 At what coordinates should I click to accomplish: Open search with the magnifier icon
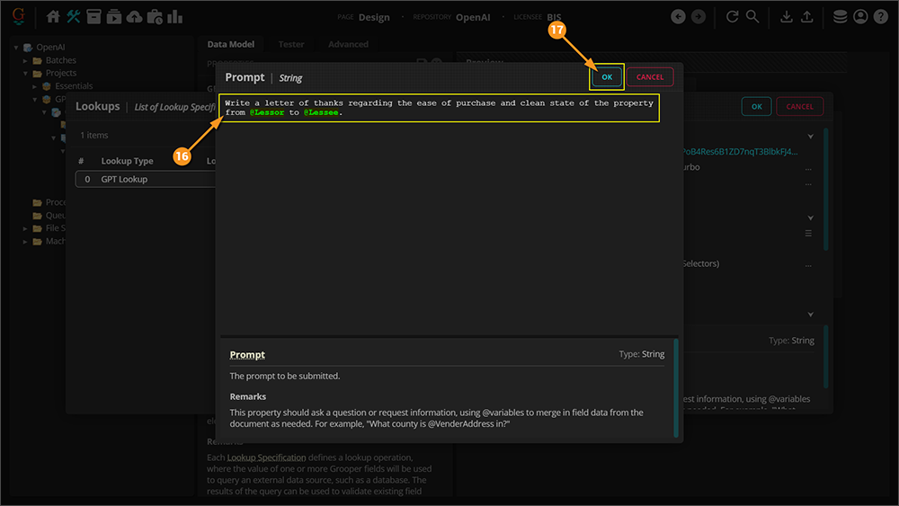(x=752, y=16)
